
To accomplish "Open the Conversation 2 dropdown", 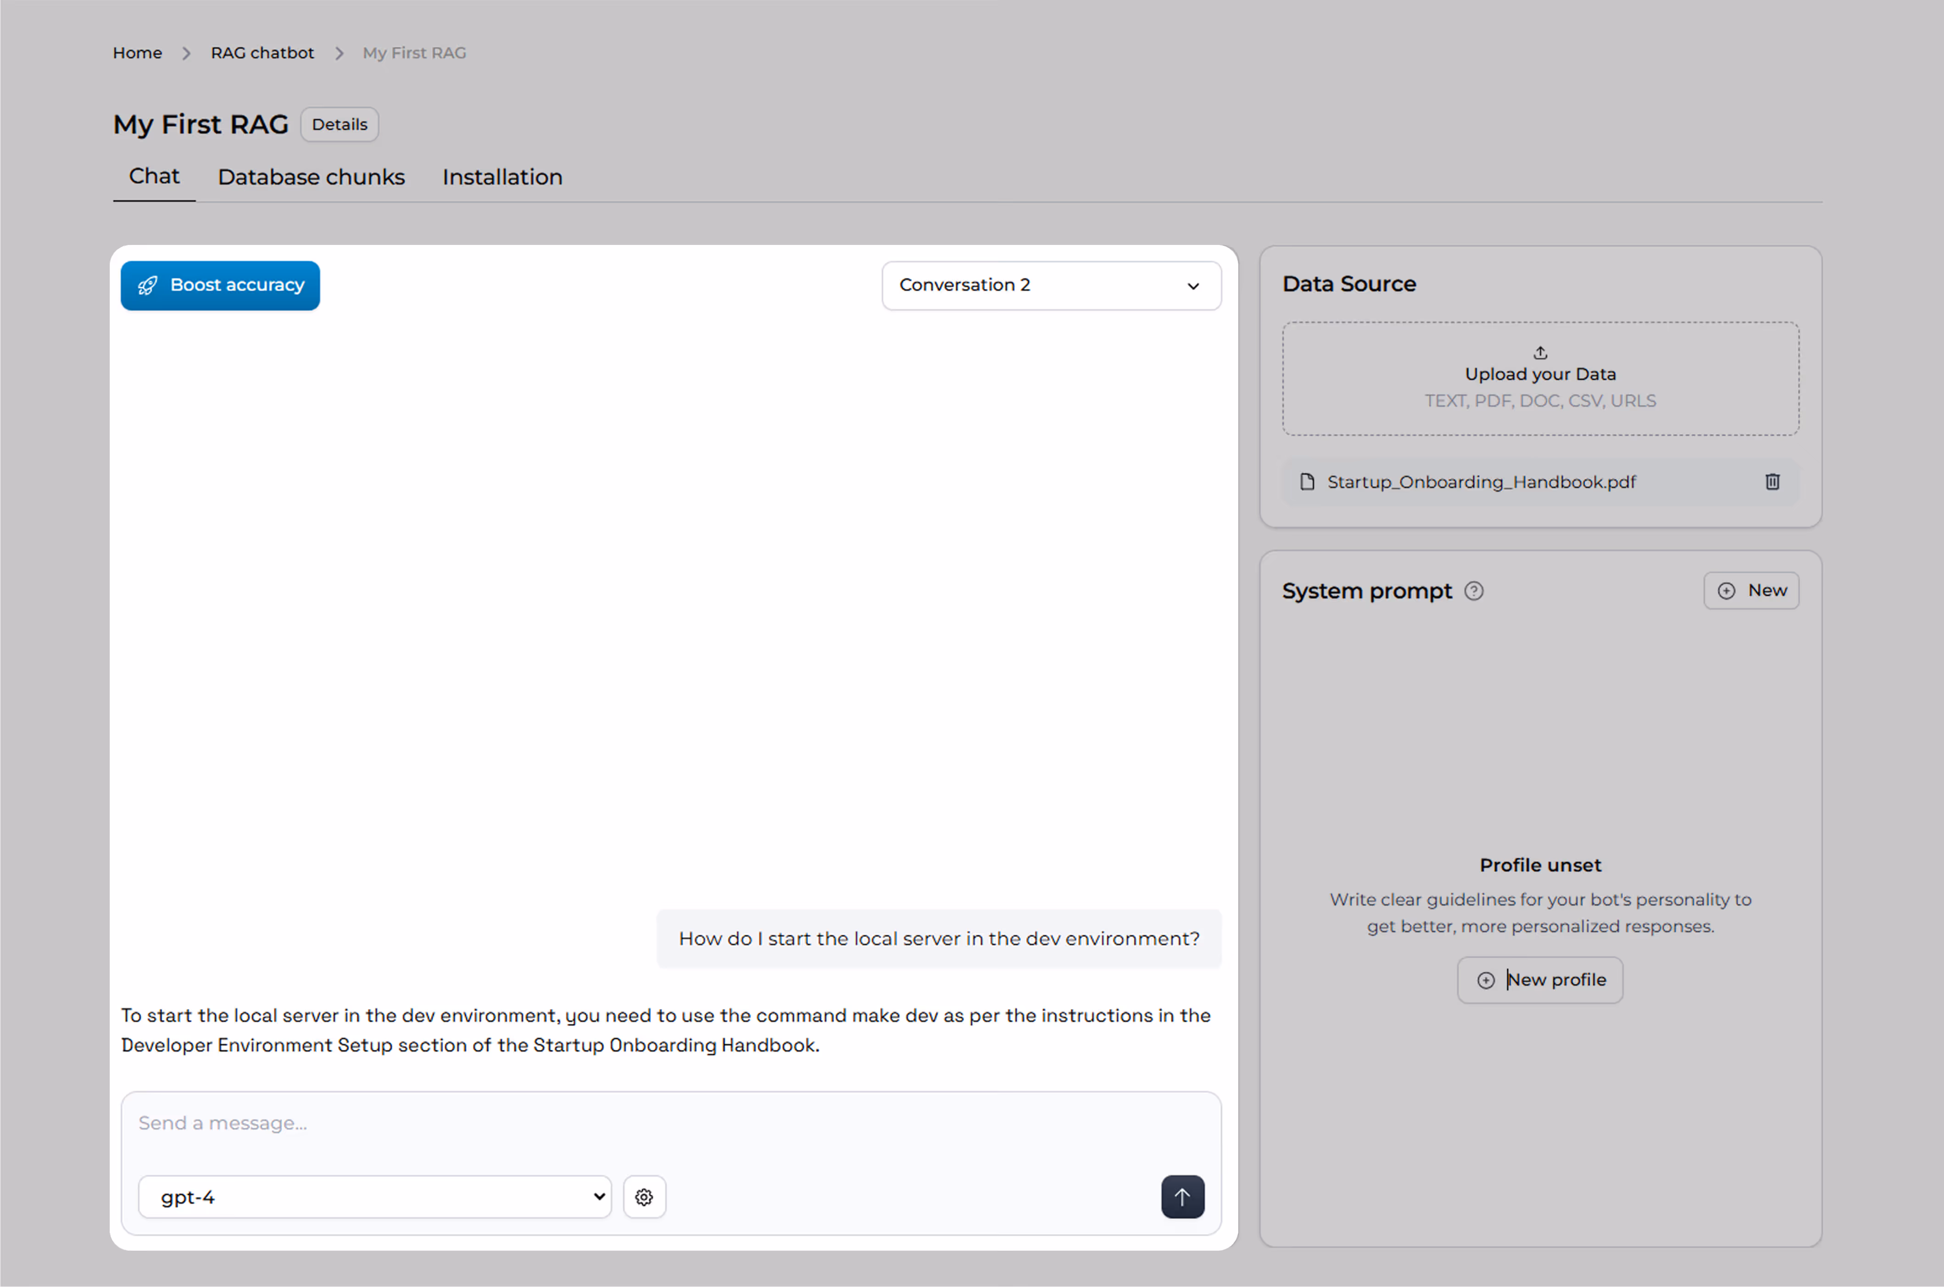I will [1051, 286].
